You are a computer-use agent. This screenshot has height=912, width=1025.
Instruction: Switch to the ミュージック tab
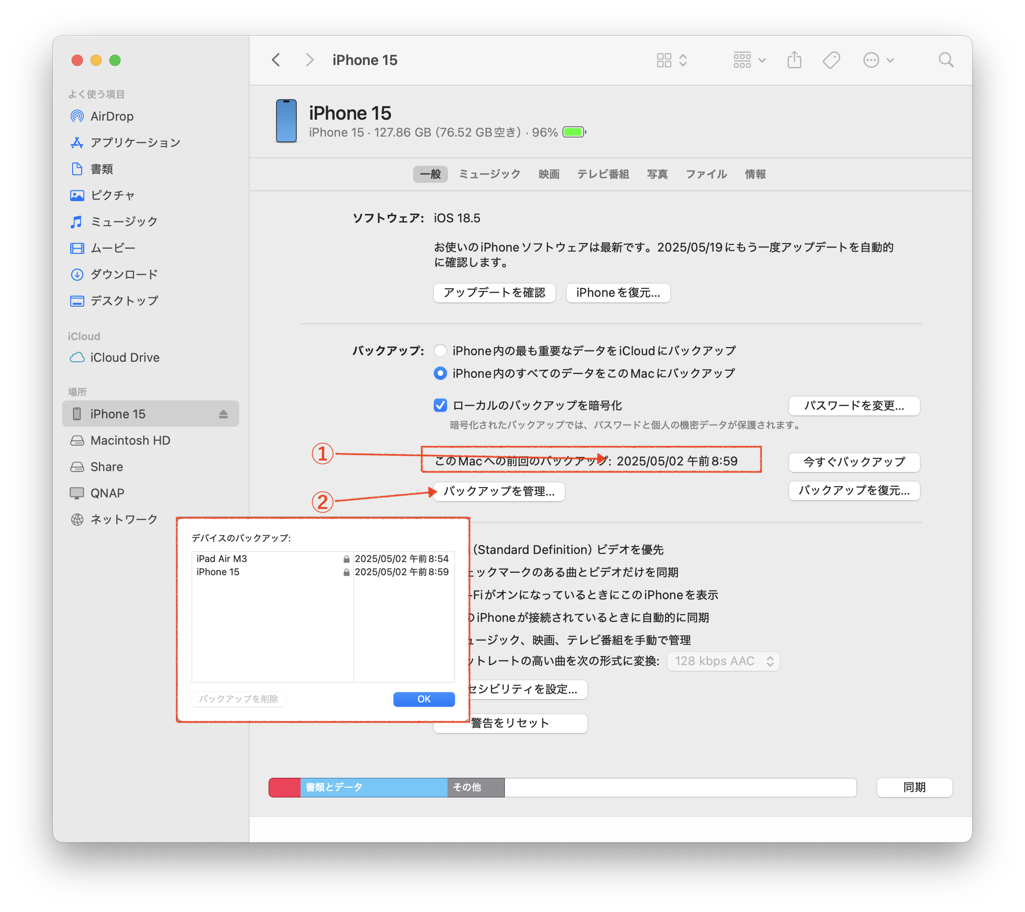pos(489,174)
